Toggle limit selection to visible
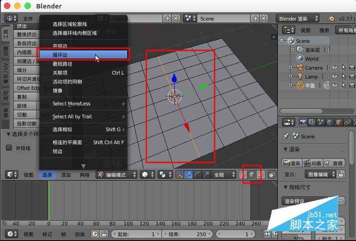The image size is (356, 241). coord(272,175)
